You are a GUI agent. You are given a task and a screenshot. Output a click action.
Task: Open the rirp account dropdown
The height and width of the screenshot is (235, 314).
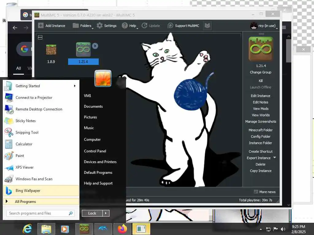click(264, 26)
